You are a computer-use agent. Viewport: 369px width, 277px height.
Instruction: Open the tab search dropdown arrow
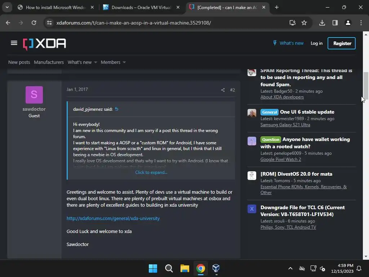7,7
